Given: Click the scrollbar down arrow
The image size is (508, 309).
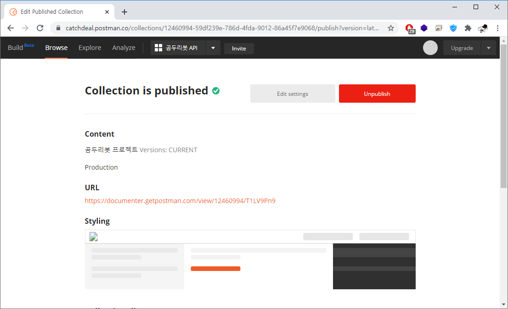Looking at the screenshot, I should [x=503, y=304].
